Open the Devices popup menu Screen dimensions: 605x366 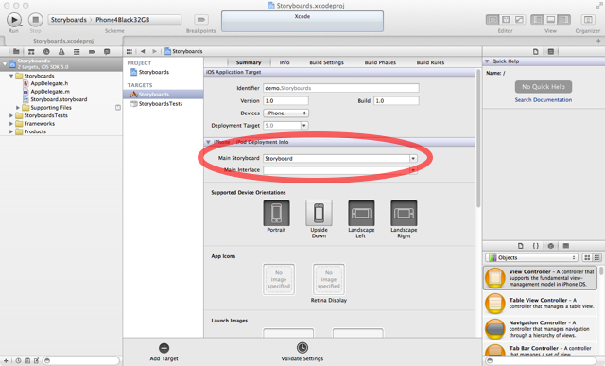[285, 113]
